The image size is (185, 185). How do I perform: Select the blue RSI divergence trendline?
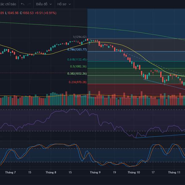tap(160, 136)
